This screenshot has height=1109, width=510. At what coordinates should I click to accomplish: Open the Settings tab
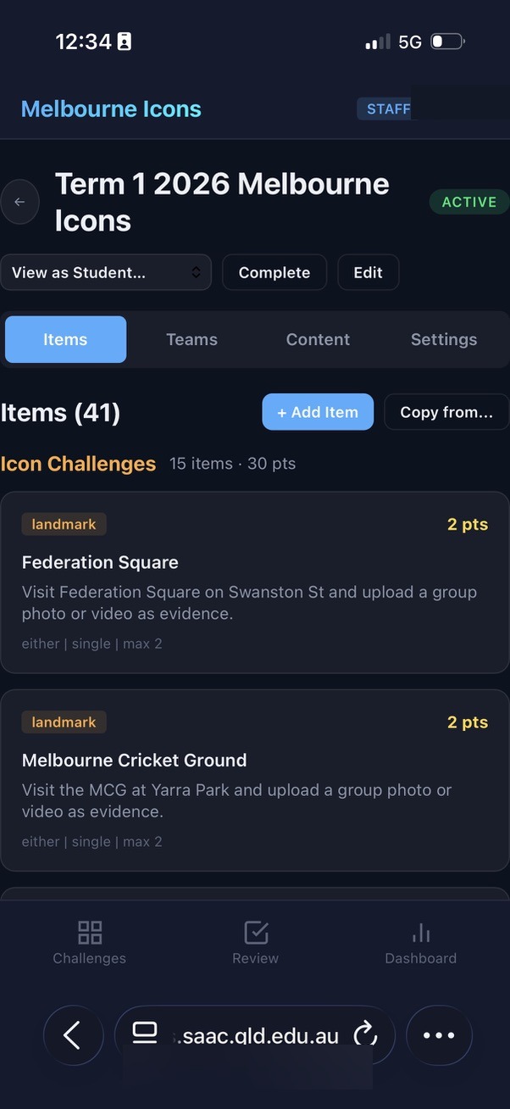[444, 339]
